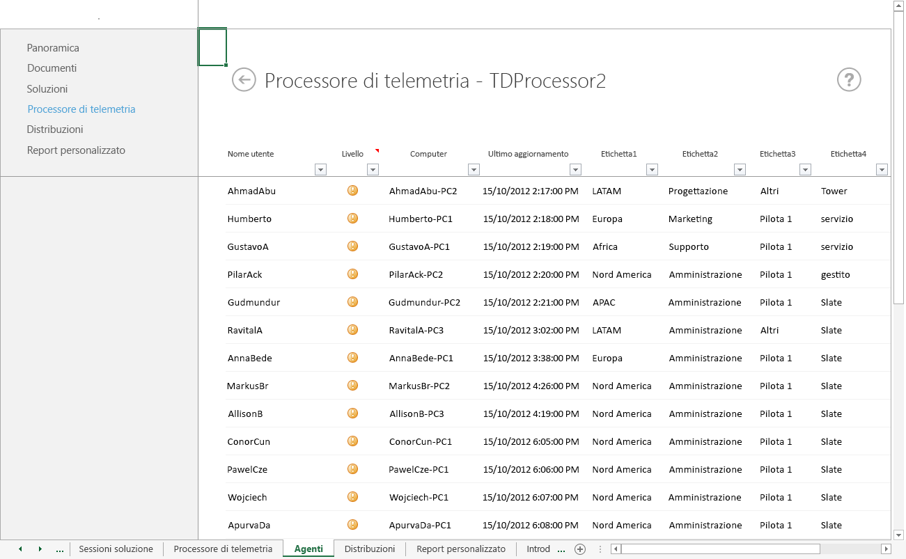Show hidden sheet tabs with left ellipsis
This screenshot has width=906, height=559.
click(x=60, y=550)
